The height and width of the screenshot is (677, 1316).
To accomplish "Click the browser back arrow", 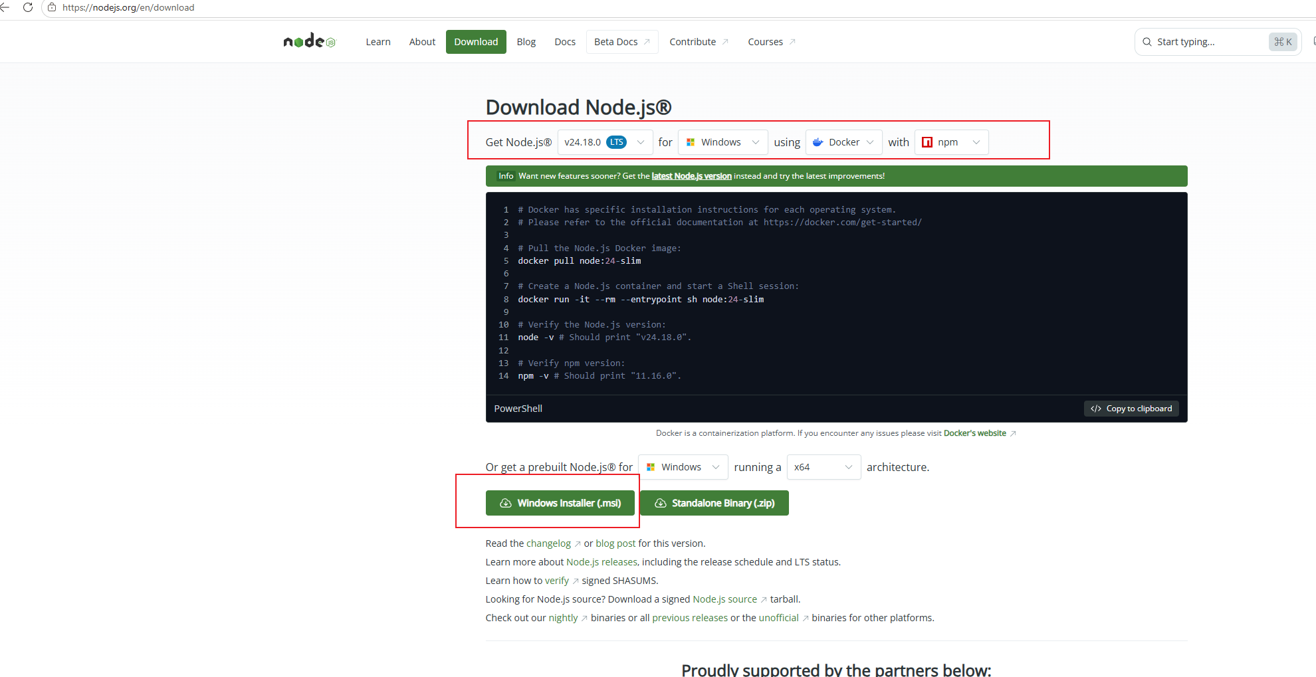I will [5, 7].
